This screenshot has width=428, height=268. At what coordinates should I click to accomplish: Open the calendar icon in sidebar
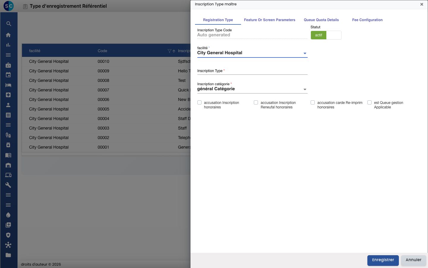[8, 75]
